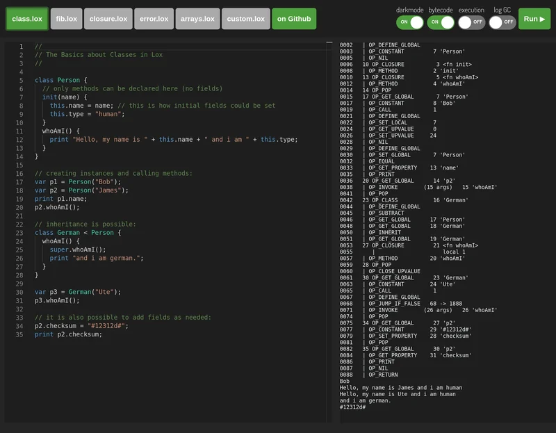Click the OP_INHERIT bytecode line
Viewport: 556px width, 433px height.
pos(370,233)
